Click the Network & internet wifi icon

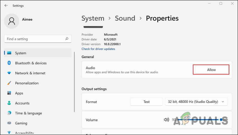[x=9, y=73]
